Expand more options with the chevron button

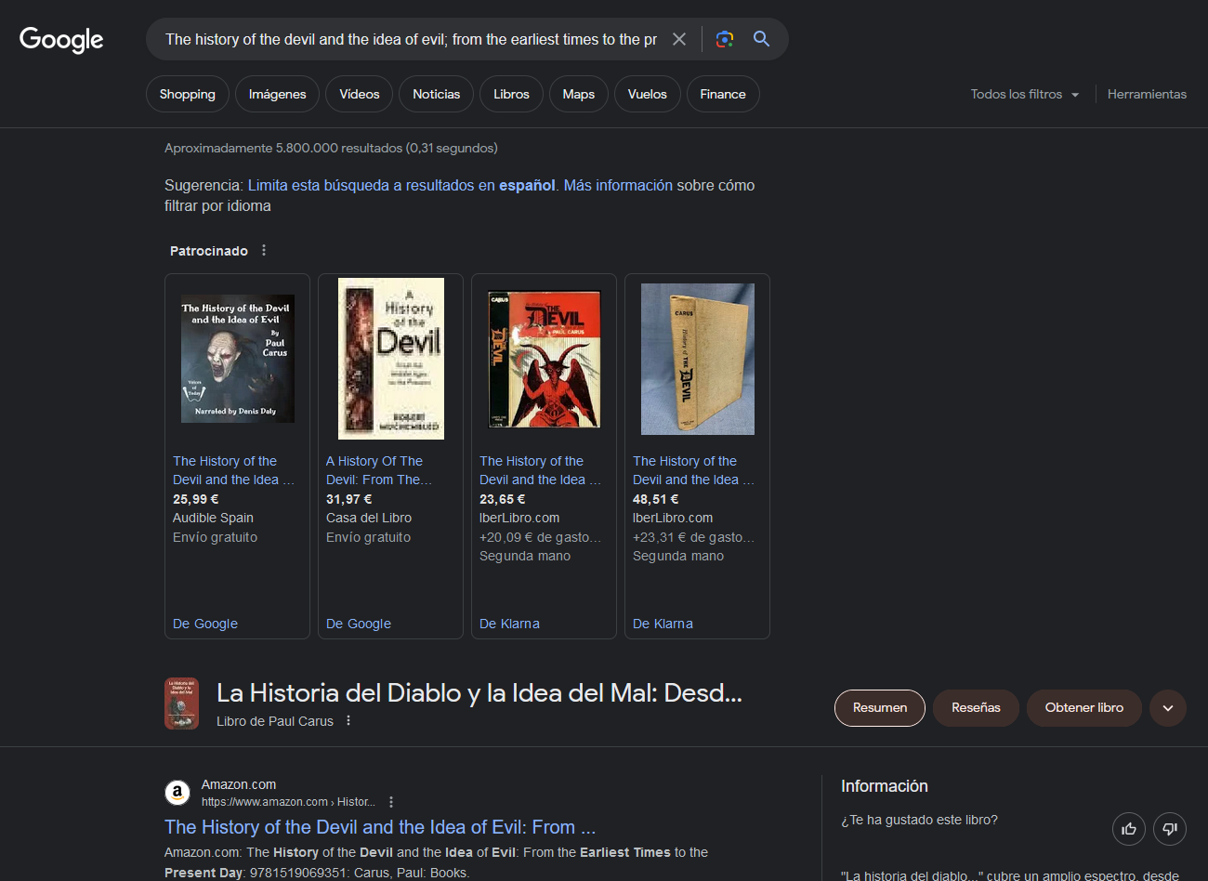click(1168, 707)
